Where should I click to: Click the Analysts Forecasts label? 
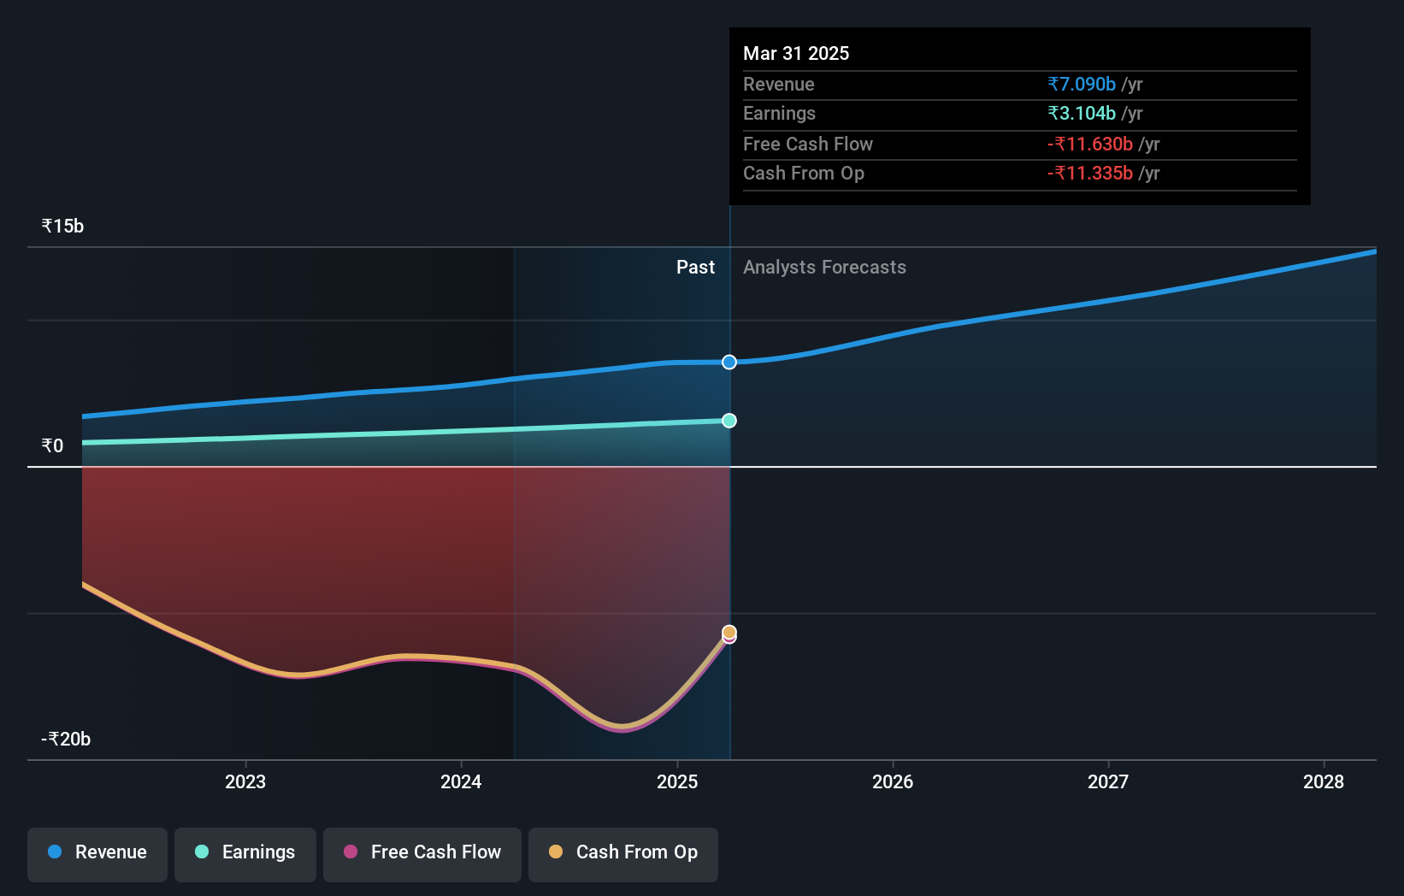[824, 267]
